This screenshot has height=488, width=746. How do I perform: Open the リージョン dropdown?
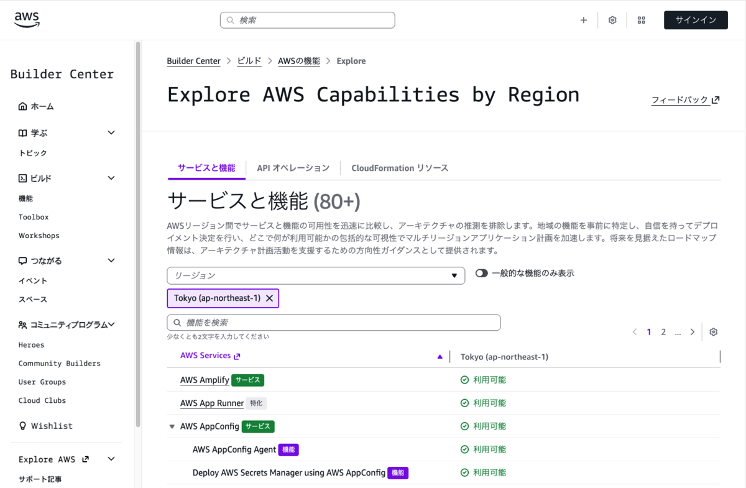coord(316,275)
